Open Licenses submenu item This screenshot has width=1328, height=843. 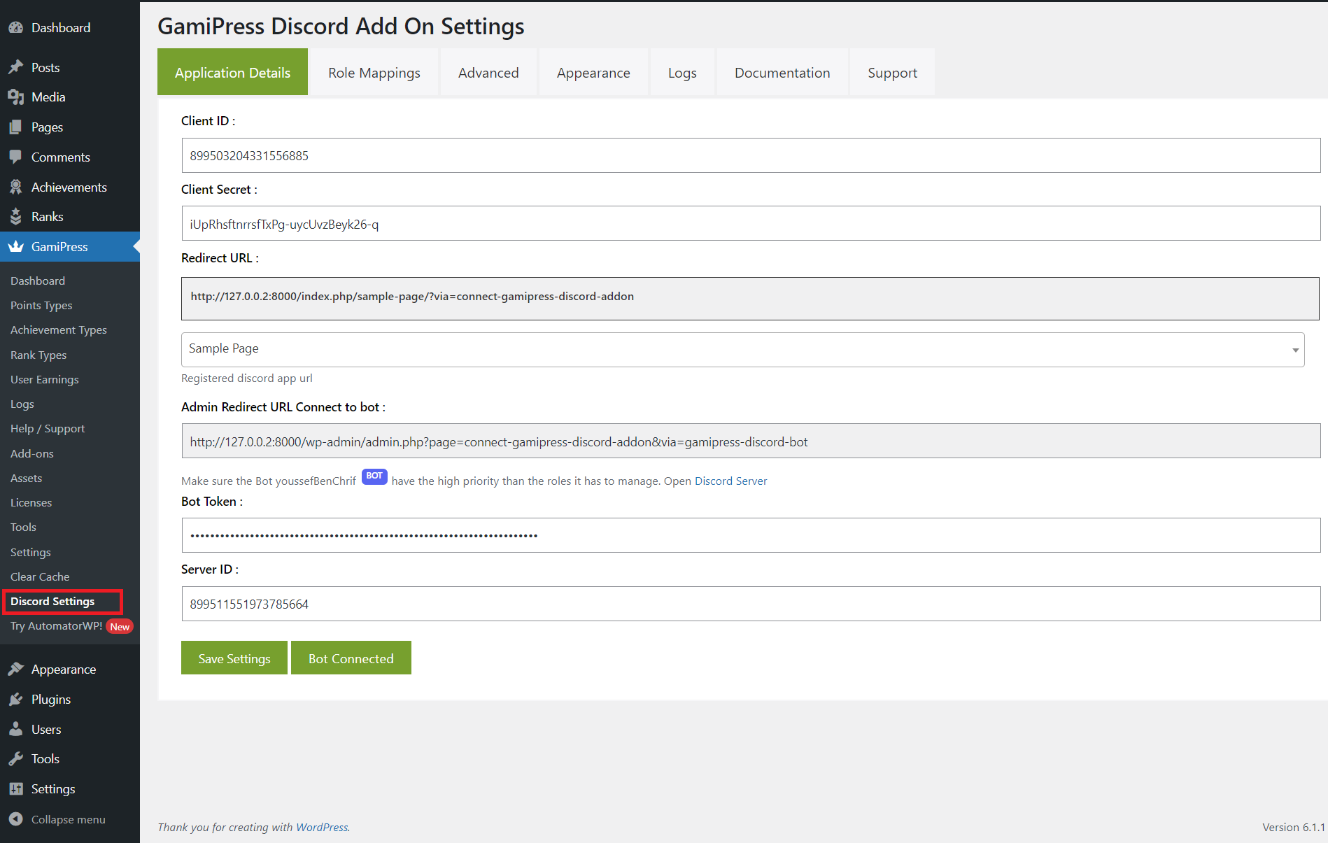(31, 503)
